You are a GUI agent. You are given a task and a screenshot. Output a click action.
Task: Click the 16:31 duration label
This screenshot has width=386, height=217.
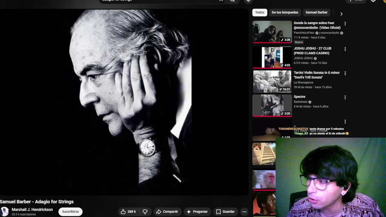(285, 89)
